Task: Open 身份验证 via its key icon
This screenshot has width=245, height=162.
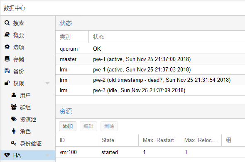Action: pyautogui.click(x=14, y=143)
